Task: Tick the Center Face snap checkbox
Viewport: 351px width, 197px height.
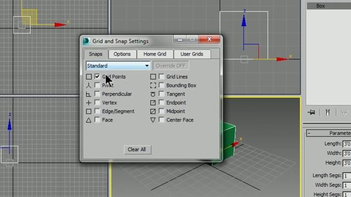Action: pos(161,120)
